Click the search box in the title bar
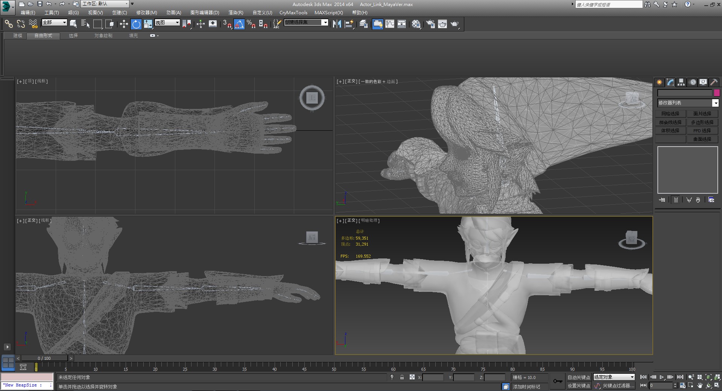The image size is (722, 391). pos(609,5)
